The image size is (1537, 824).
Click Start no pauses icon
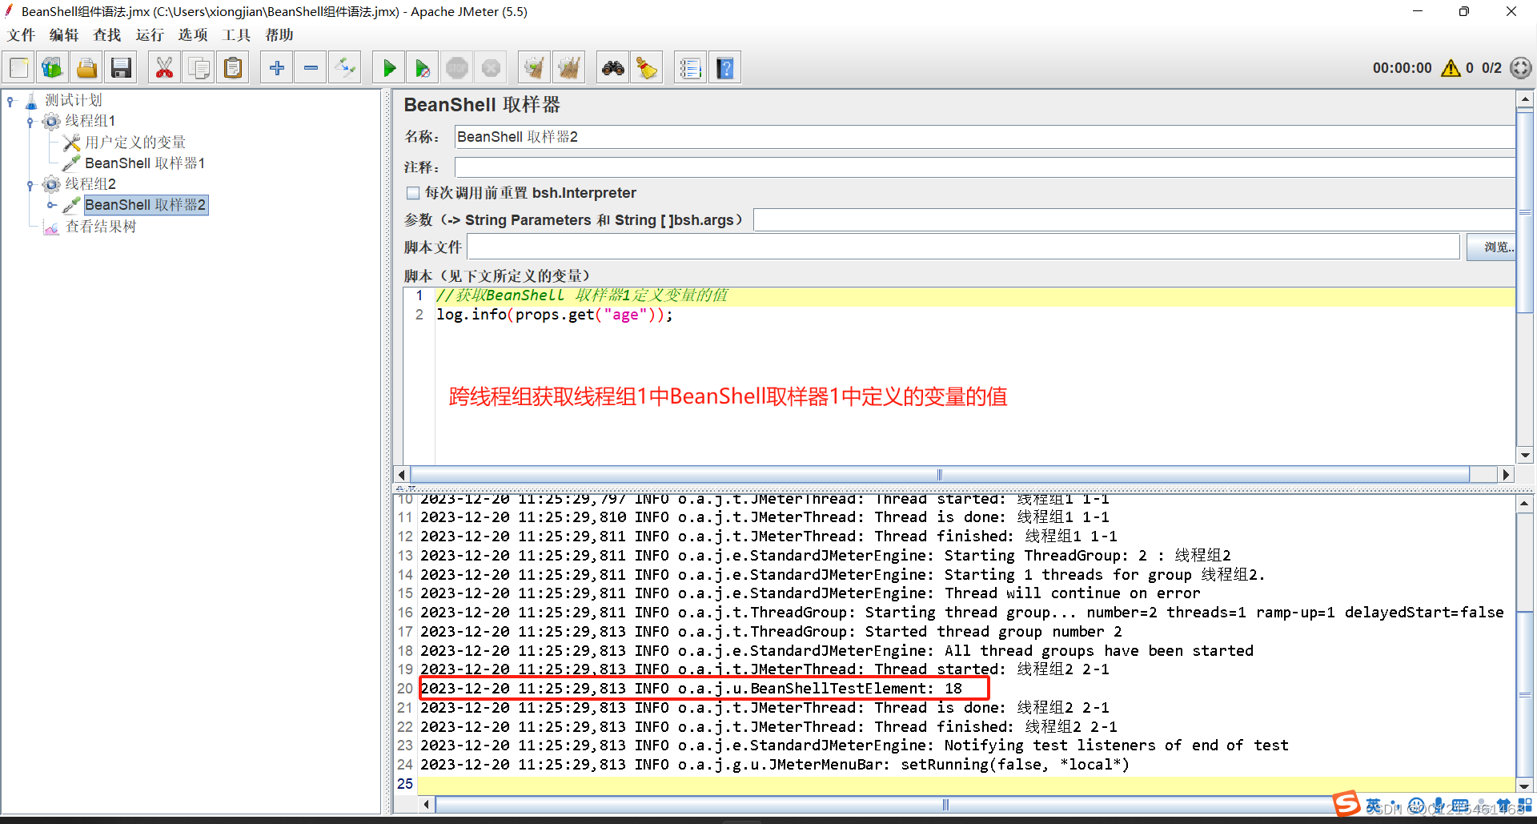pos(423,68)
